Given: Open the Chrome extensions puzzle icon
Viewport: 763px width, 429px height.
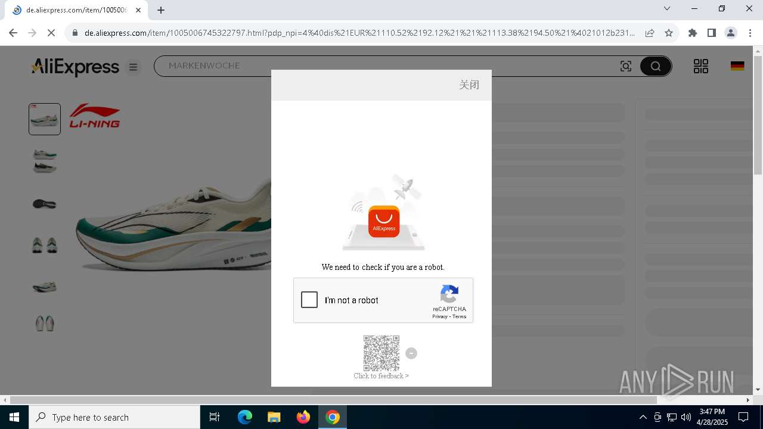Looking at the screenshot, I should tap(693, 33).
